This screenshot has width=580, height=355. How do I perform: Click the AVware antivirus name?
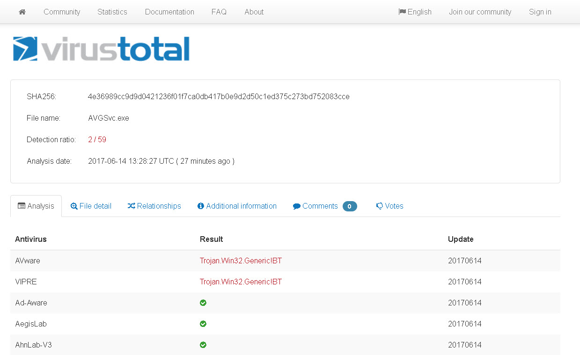28,261
